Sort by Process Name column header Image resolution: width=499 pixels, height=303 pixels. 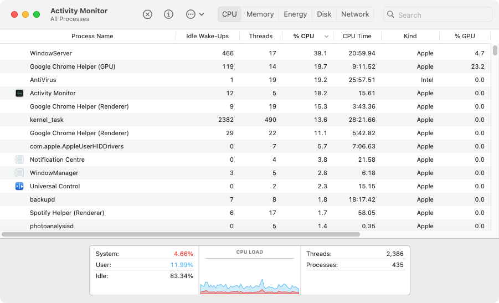[x=92, y=36]
